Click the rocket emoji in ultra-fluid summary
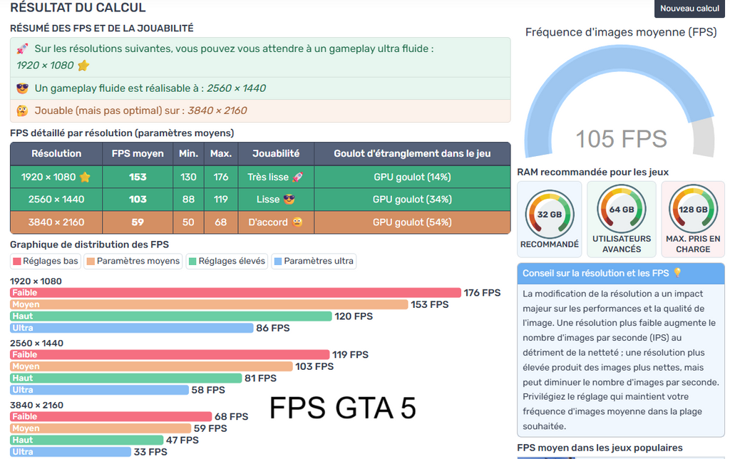The width and height of the screenshot is (730, 459). pyautogui.click(x=22, y=49)
